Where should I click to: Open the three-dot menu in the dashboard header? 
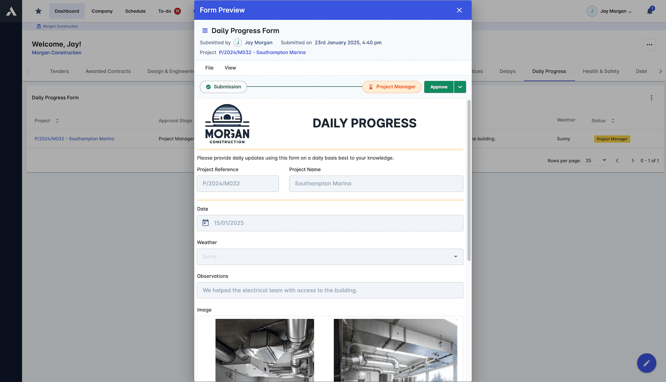click(649, 45)
